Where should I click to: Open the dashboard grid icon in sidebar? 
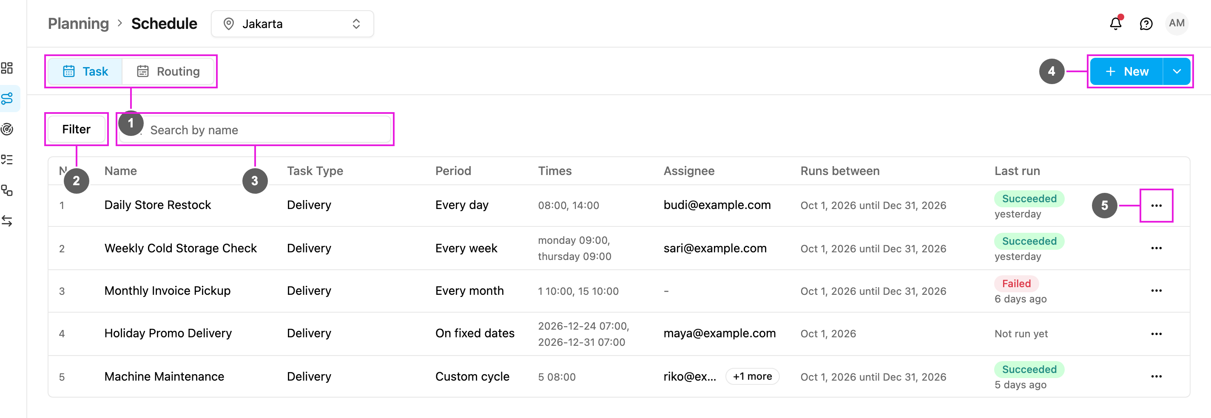pos(7,68)
